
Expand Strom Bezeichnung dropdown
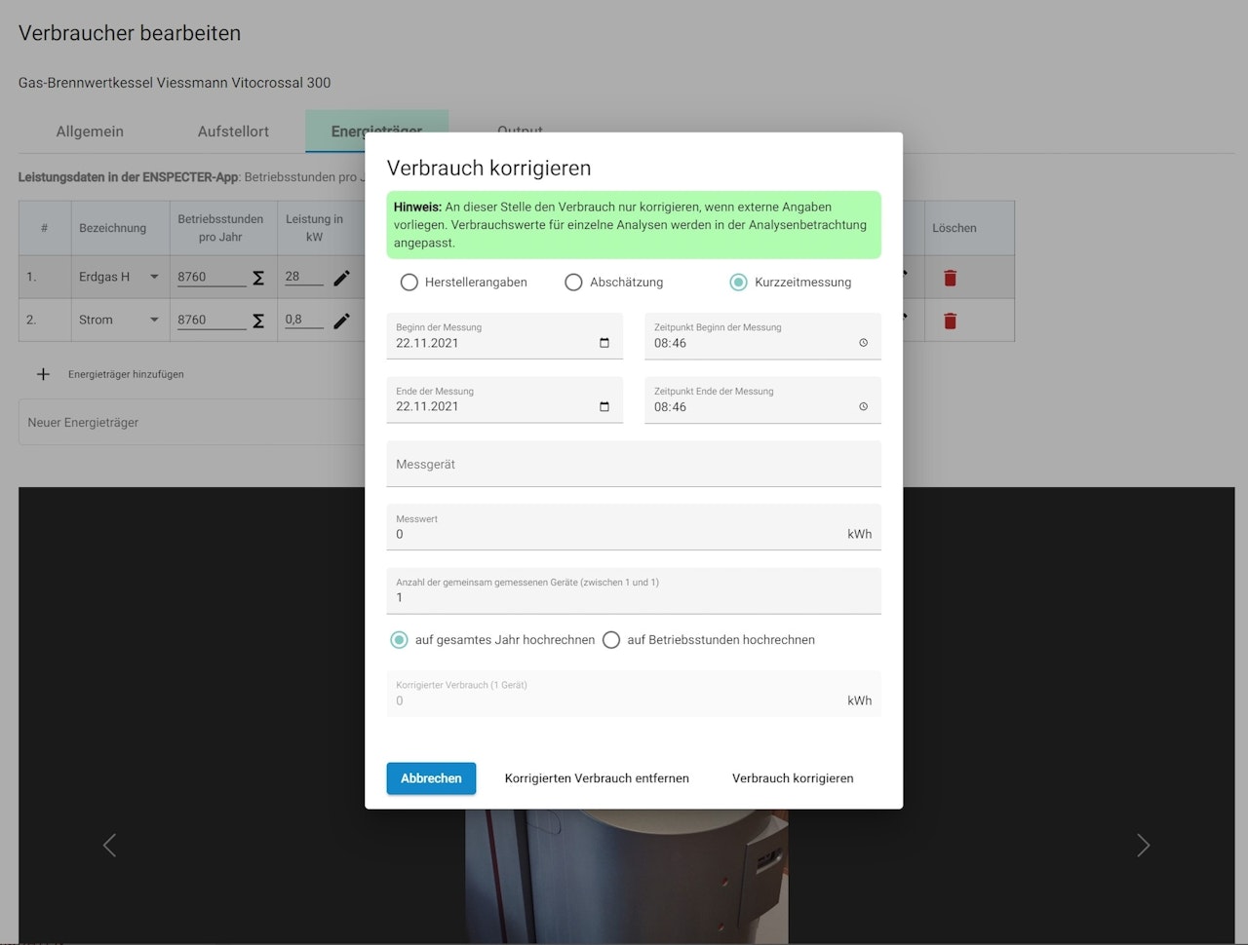[x=154, y=320]
